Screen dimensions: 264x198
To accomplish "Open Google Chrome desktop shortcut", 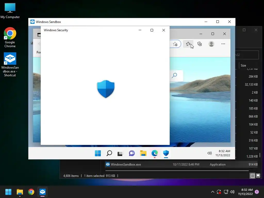I will pos(10,37).
